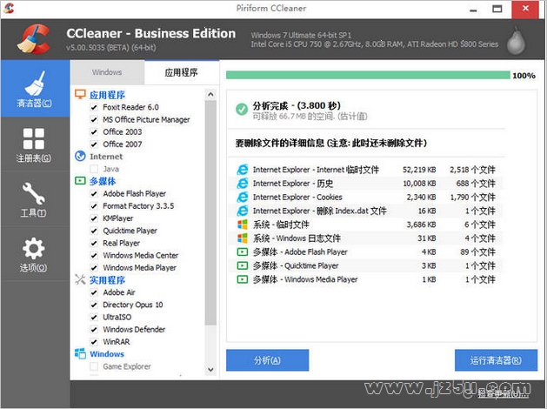Toggle the Office 2003 checkbox
The image size is (547, 409).
(94, 132)
